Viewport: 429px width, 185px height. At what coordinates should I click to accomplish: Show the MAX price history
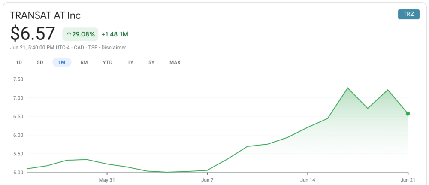click(175, 62)
